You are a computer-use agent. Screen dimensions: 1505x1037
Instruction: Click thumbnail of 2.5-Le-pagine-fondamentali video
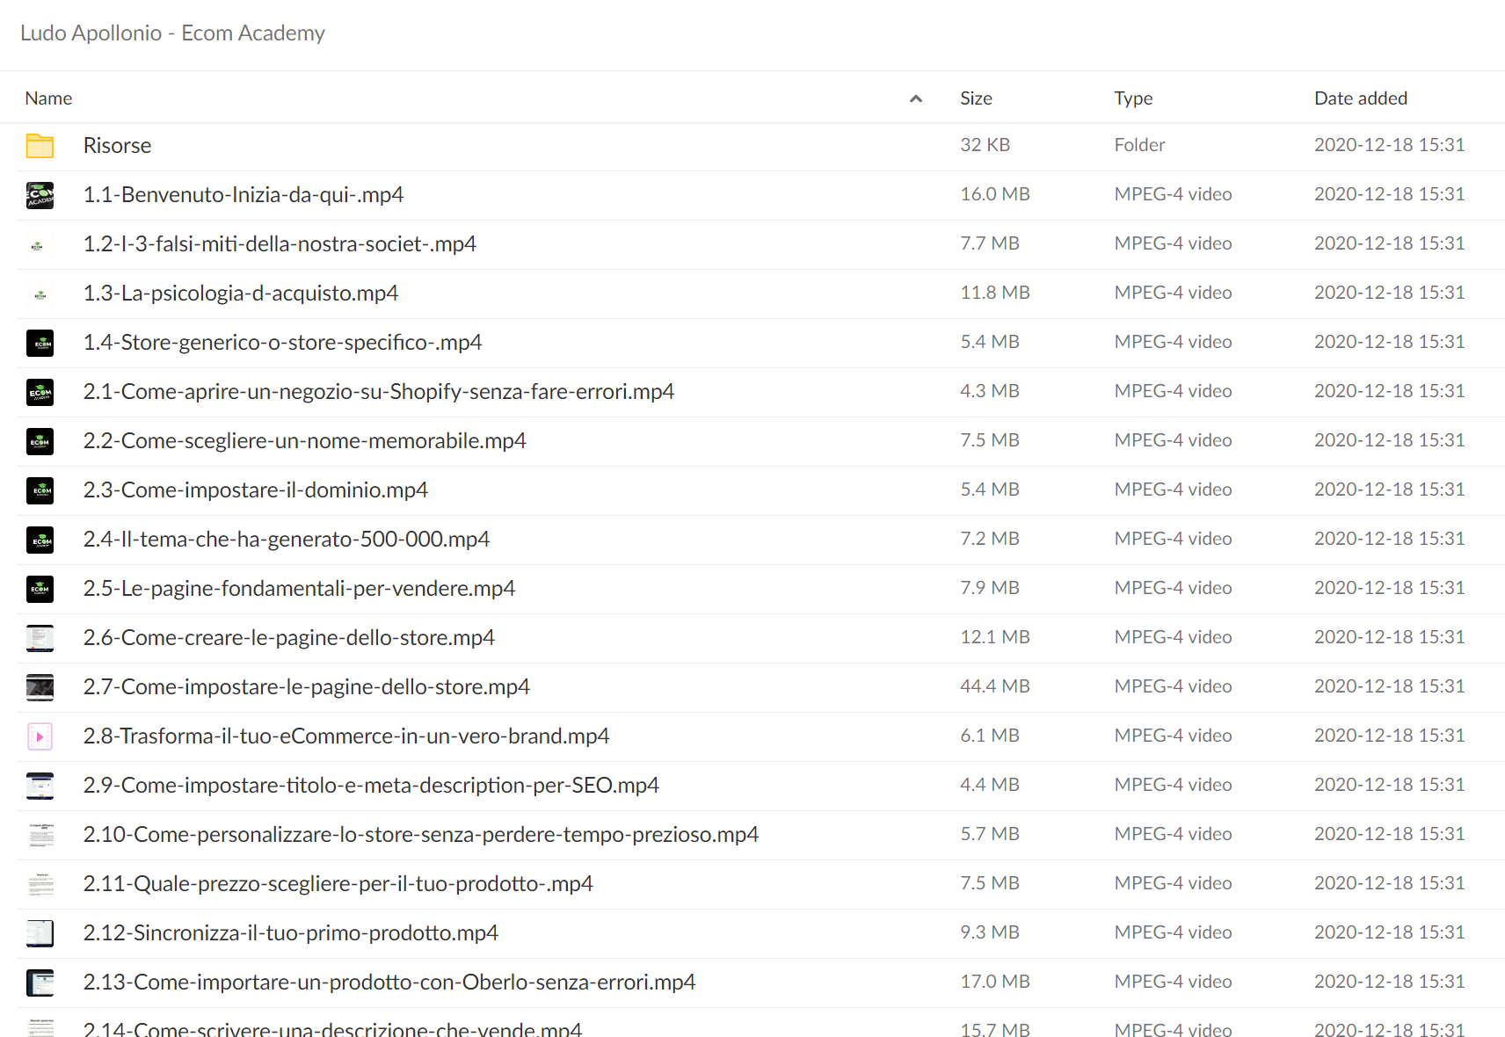[40, 588]
